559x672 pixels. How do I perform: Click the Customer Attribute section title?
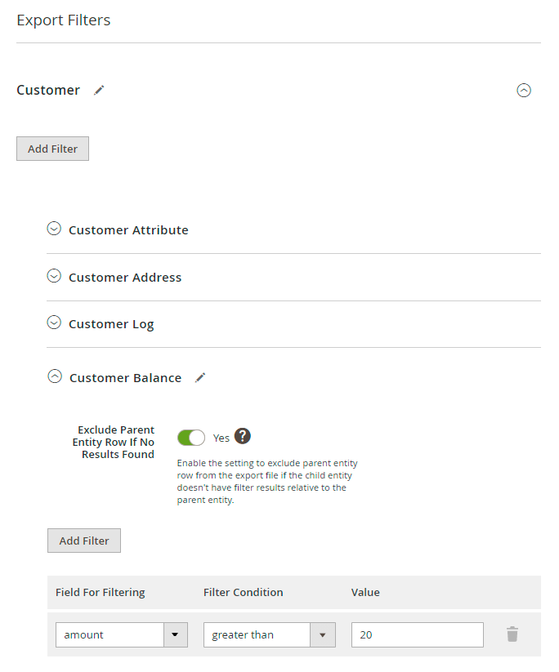pos(128,230)
